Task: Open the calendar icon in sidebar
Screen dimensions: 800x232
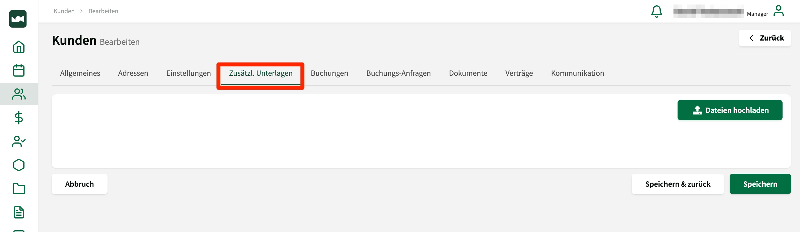Action: click(x=19, y=70)
